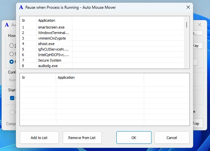Click row number 1 in the Sr column

[x=23, y=27]
